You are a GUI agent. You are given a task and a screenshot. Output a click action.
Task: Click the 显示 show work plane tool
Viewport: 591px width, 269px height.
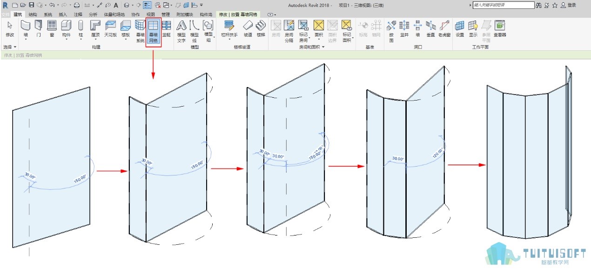tap(473, 29)
